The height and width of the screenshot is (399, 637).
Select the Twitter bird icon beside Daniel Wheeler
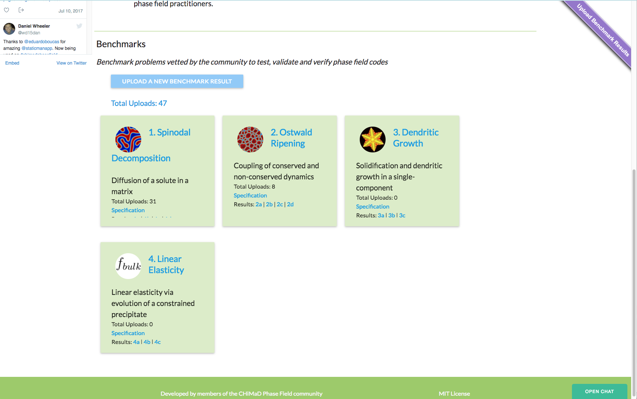(x=79, y=26)
